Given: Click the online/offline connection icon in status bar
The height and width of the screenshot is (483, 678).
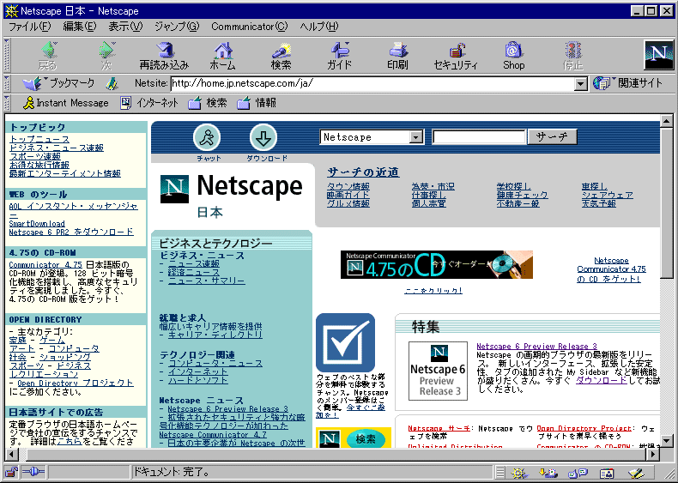Looking at the screenshot, I should pyautogui.click(x=33, y=472).
